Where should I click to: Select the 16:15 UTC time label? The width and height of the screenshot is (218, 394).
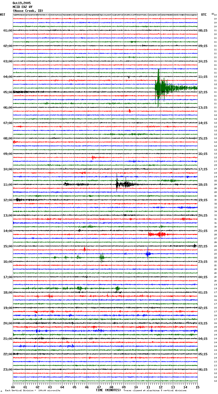[x=203, y=154]
